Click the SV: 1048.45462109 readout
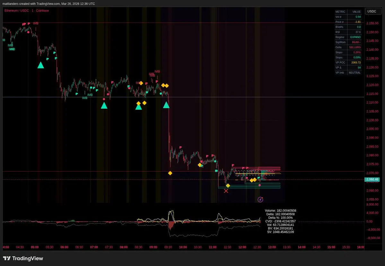Screen dimensions: 385x266 coord(280,232)
